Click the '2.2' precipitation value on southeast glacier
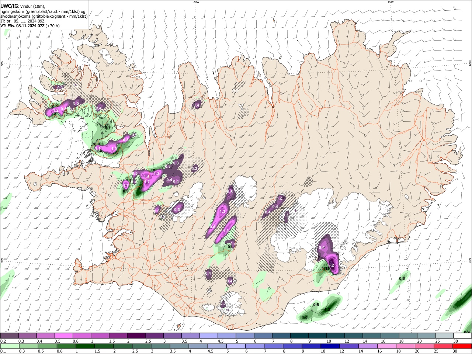The height and width of the screenshot is (354, 472). (331, 265)
